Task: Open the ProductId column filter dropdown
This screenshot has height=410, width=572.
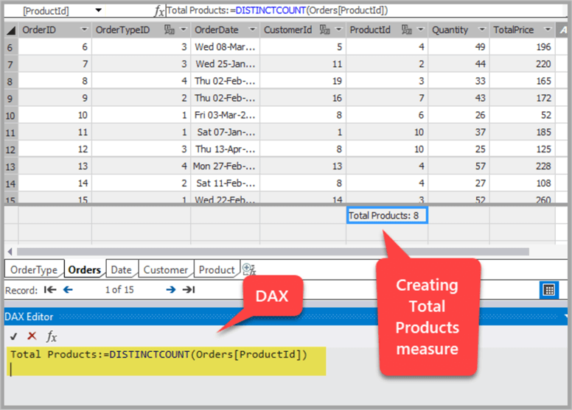Action: (x=421, y=29)
